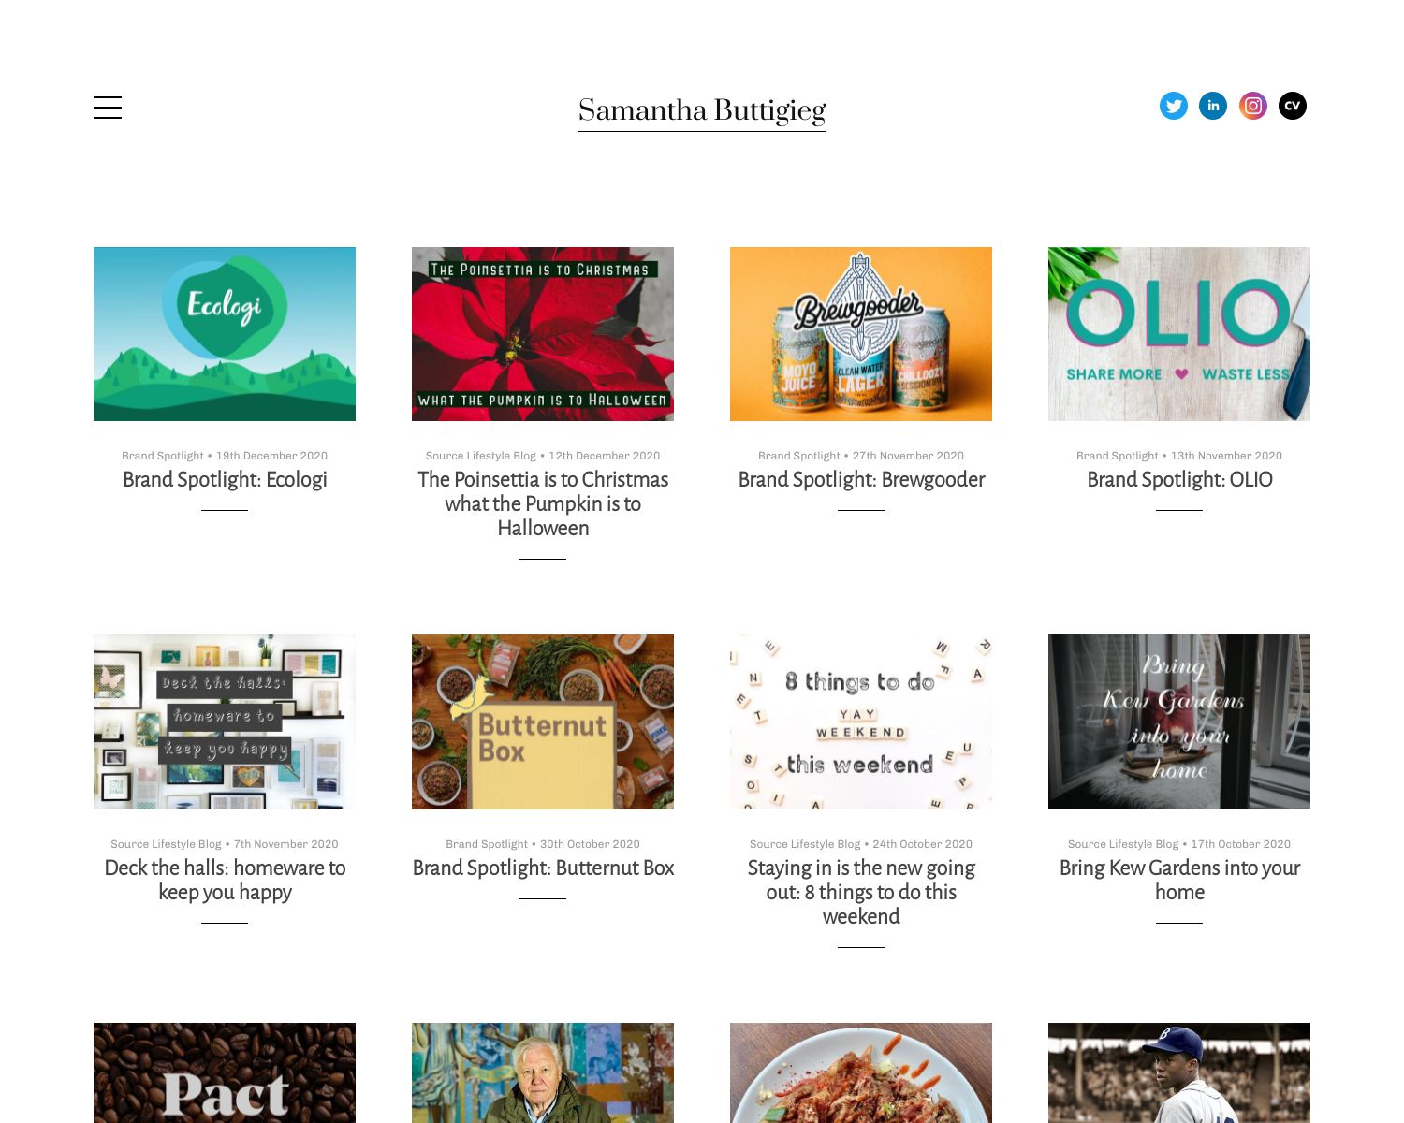
Task: Open the OLIO share more thumbnail
Action: (x=1179, y=334)
